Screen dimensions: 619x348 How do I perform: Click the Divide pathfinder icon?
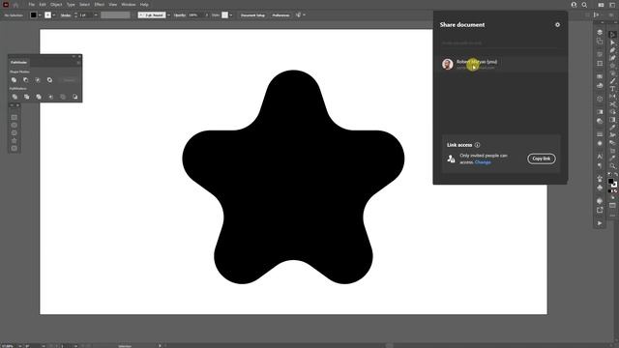tap(15, 97)
